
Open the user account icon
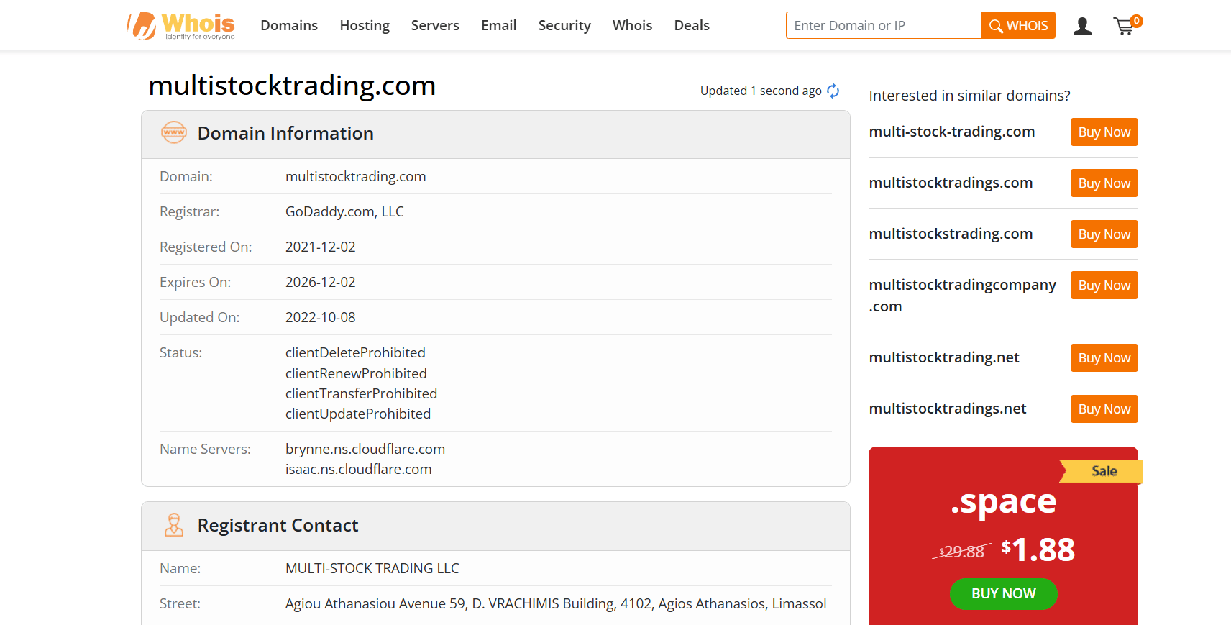pyautogui.click(x=1082, y=27)
